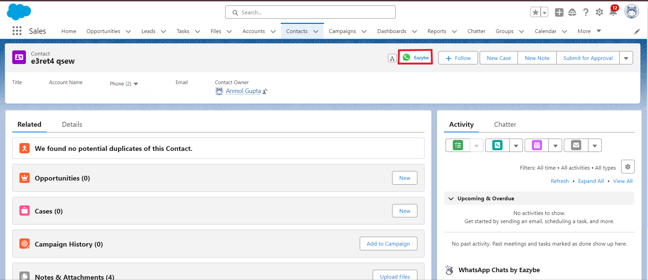Open the Log a Call dropdown arrow

point(516,145)
